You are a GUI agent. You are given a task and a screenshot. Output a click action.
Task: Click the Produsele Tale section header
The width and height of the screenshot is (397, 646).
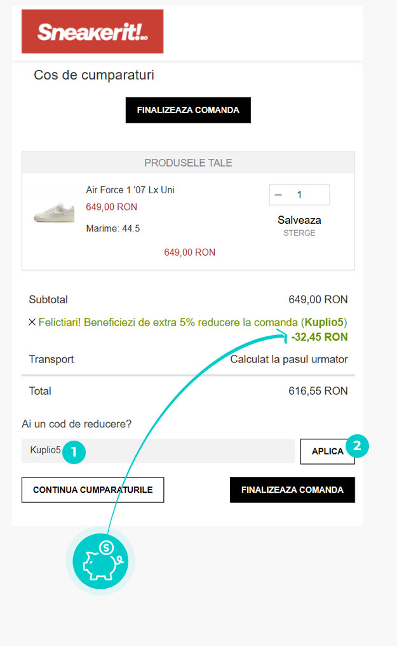[188, 163]
